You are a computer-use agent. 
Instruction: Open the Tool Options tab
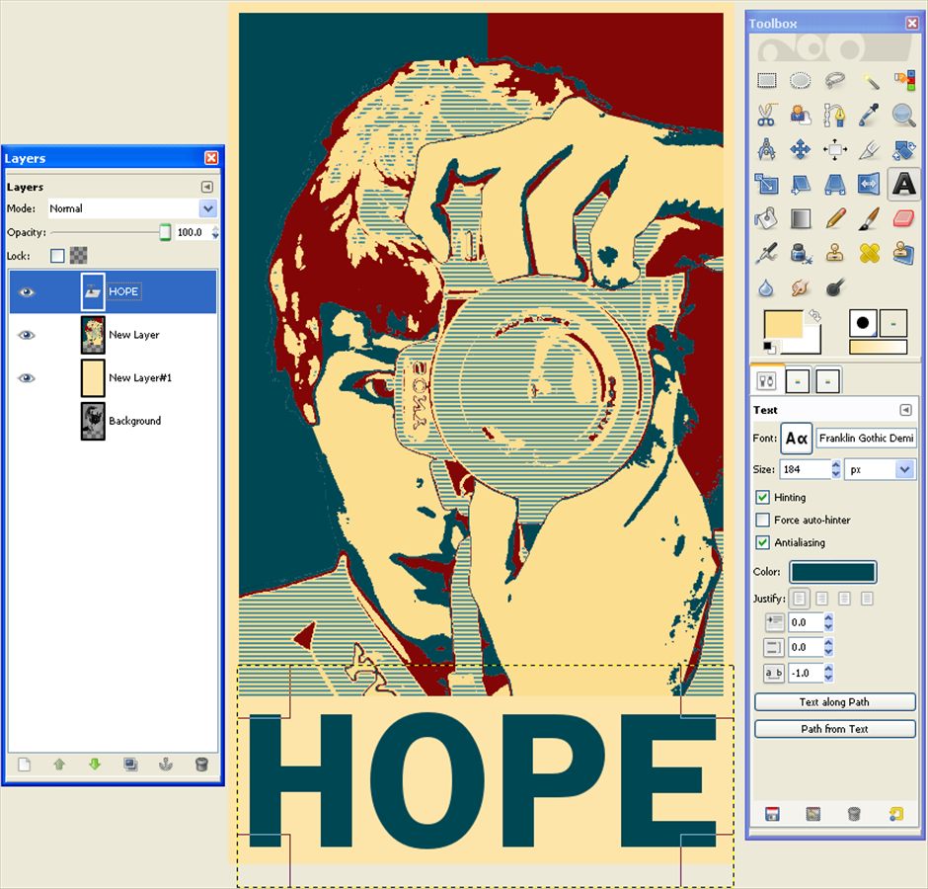766,381
